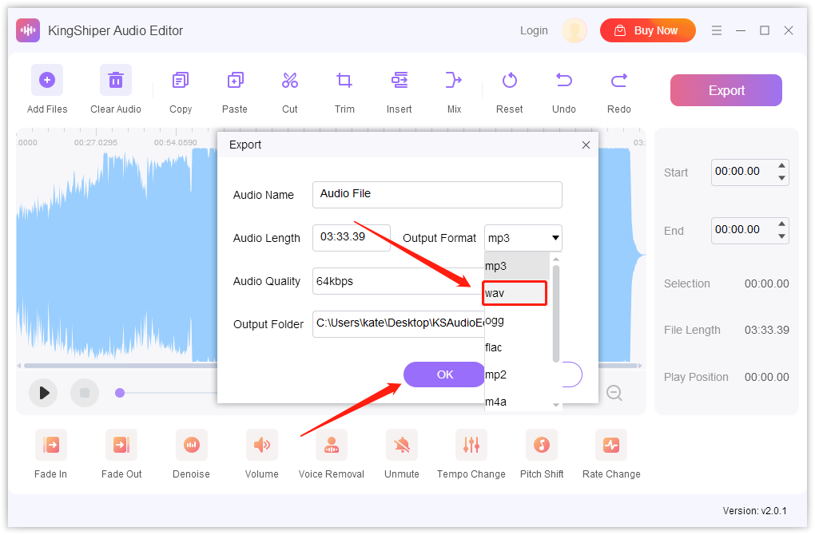Click the Reset icon
Viewport: 815px width, 535px height.
click(510, 80)
